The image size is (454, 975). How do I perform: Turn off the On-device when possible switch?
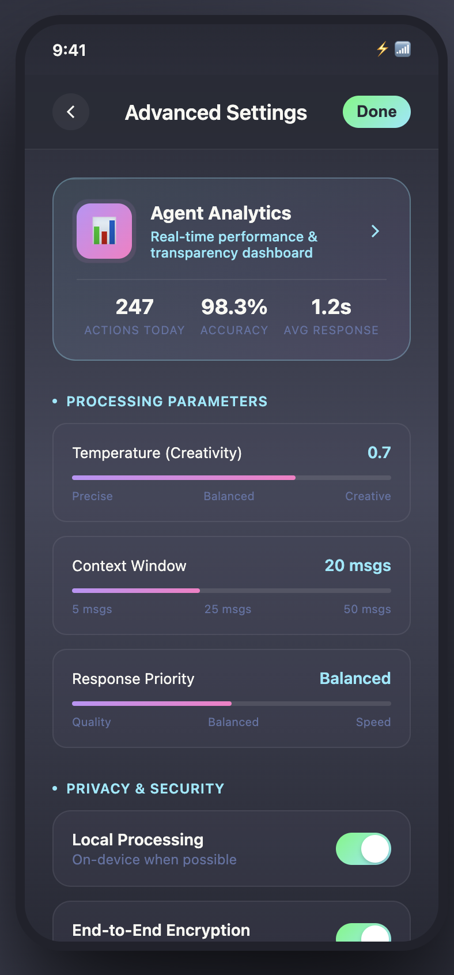[x=363, y=849]
